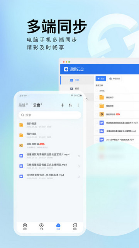Screen dimensions: 139x248
Task: Tap the plus add icon in phone header
Action: click(63, 105)
